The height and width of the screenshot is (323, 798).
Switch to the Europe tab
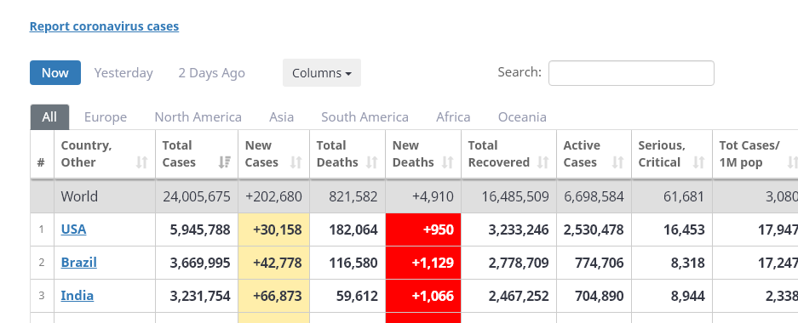pos(106,116)
